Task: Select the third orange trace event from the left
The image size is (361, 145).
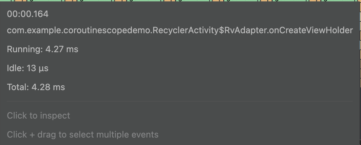Action: [119, 1]
